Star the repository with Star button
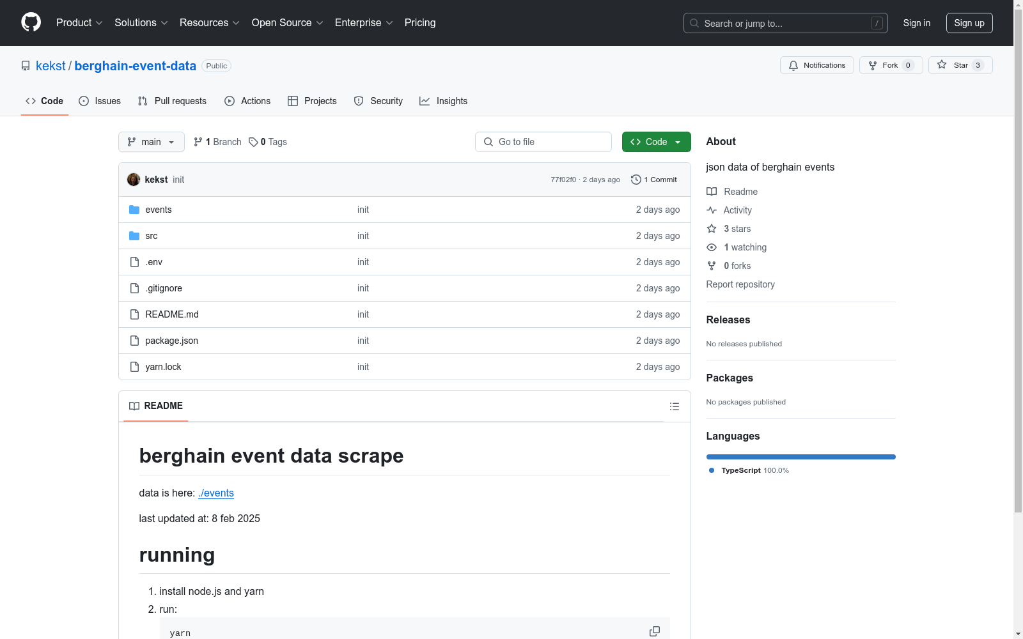The image size is (1023, 639). (x=960, y=65)
